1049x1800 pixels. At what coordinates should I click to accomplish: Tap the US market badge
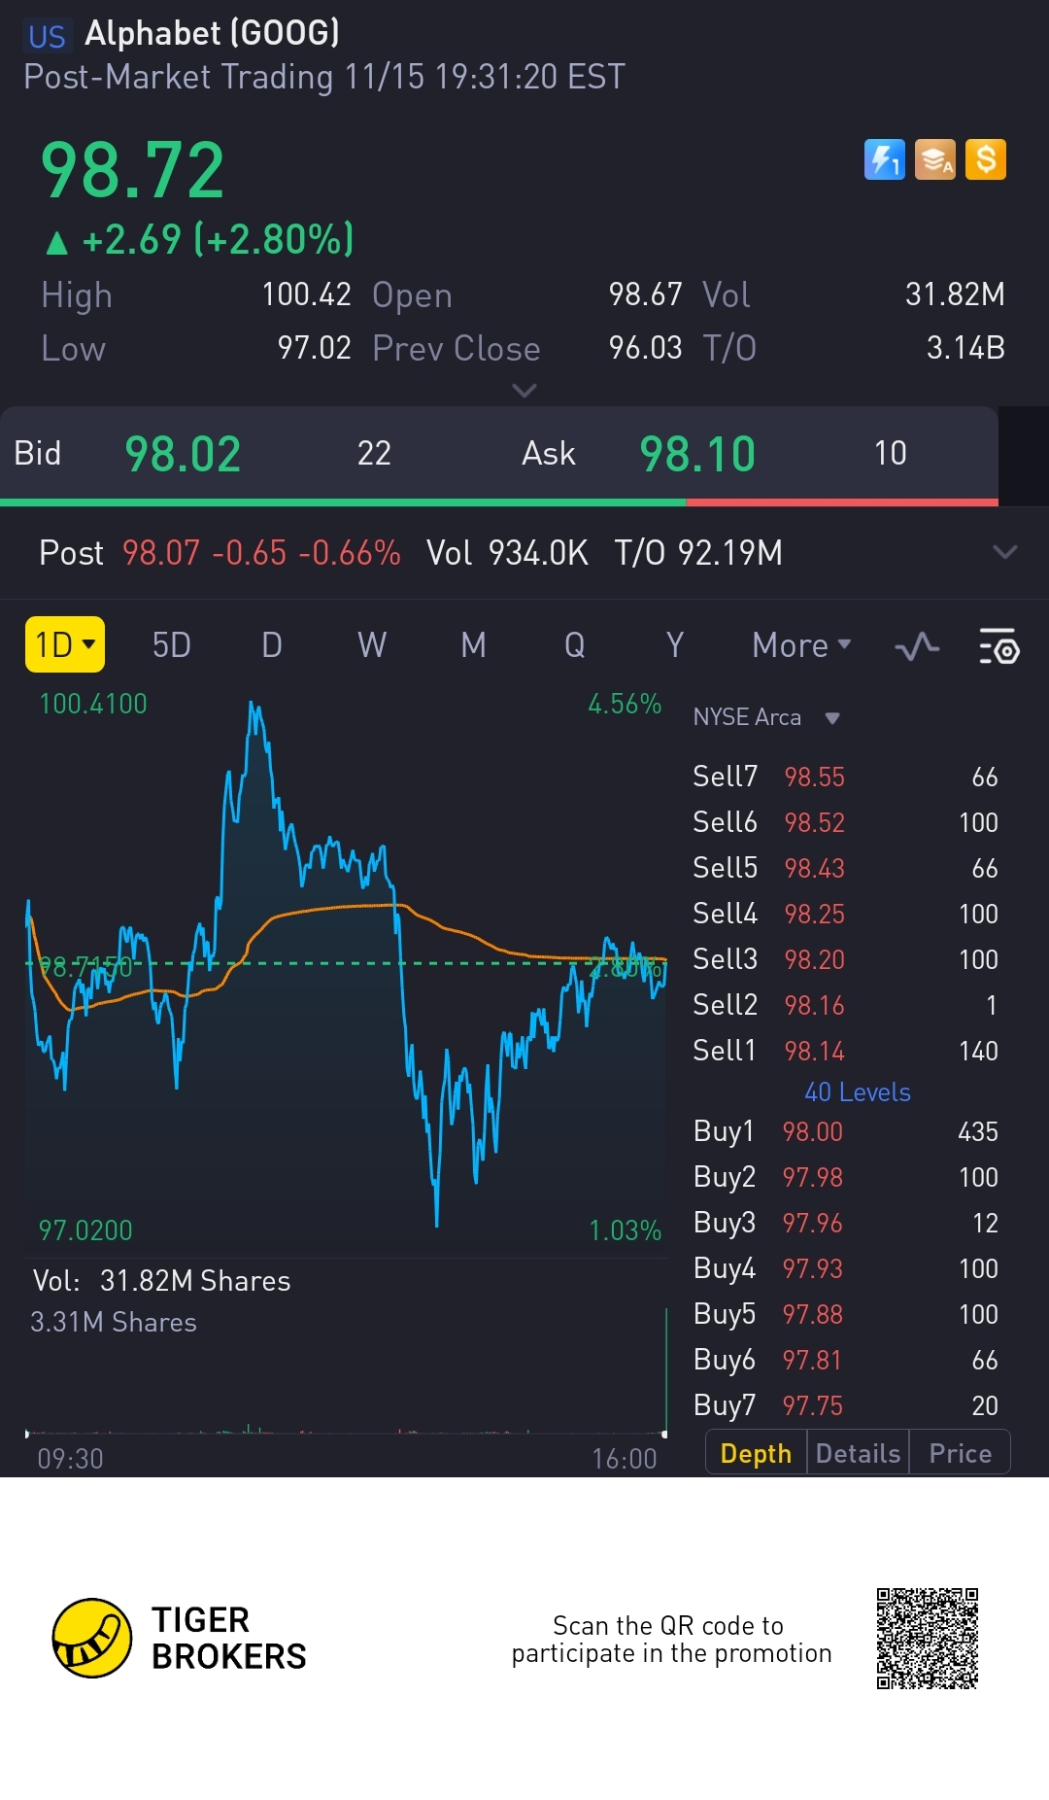pyautogui.click(x=47, y=36)
